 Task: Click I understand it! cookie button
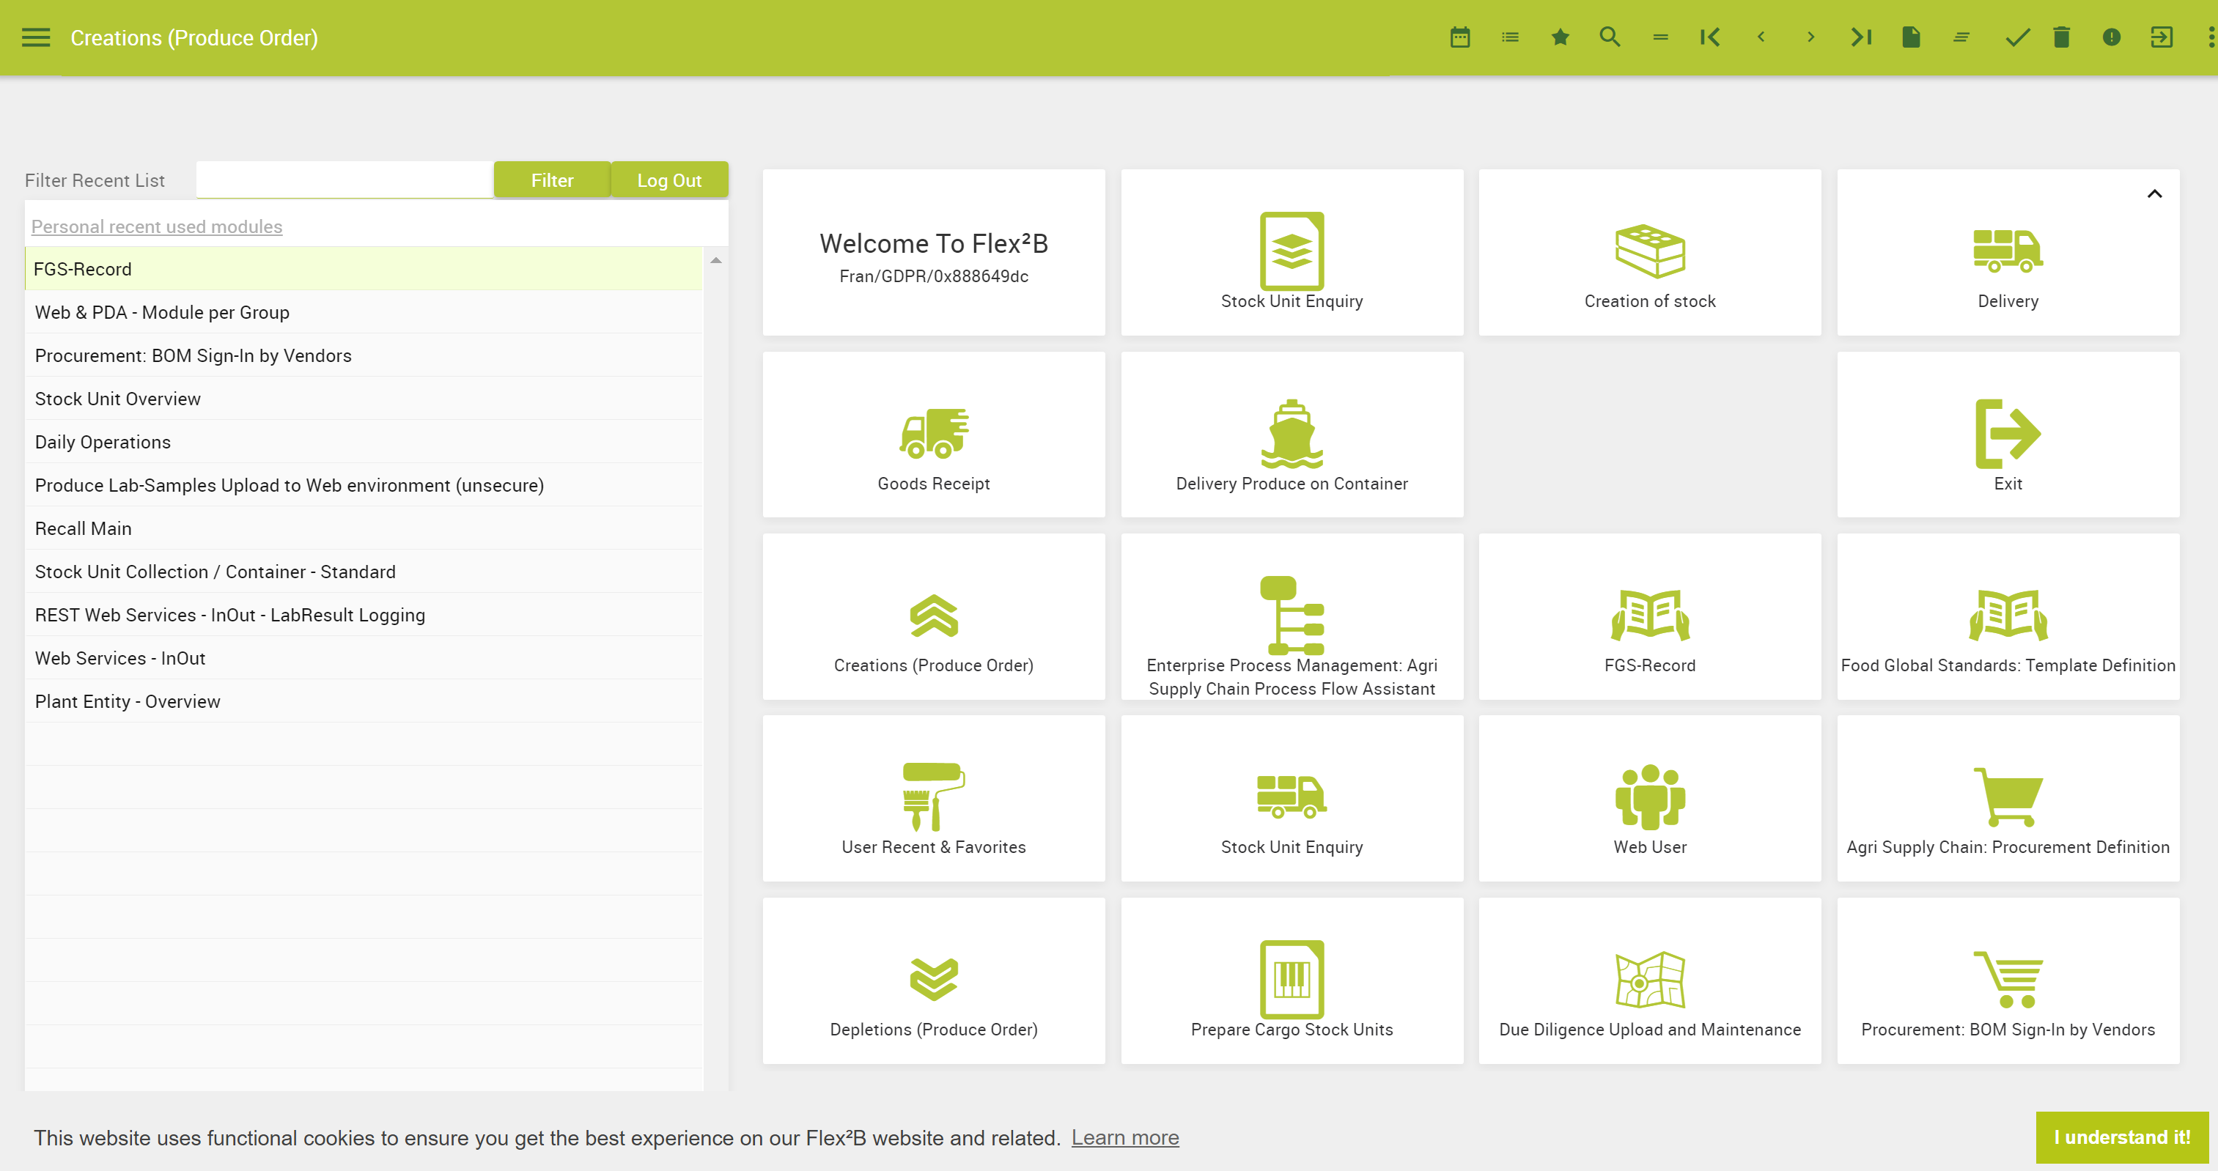tap(2121, 1137)
